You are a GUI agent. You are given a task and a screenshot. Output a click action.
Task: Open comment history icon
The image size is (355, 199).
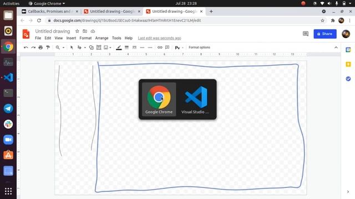tap(306, 34)
